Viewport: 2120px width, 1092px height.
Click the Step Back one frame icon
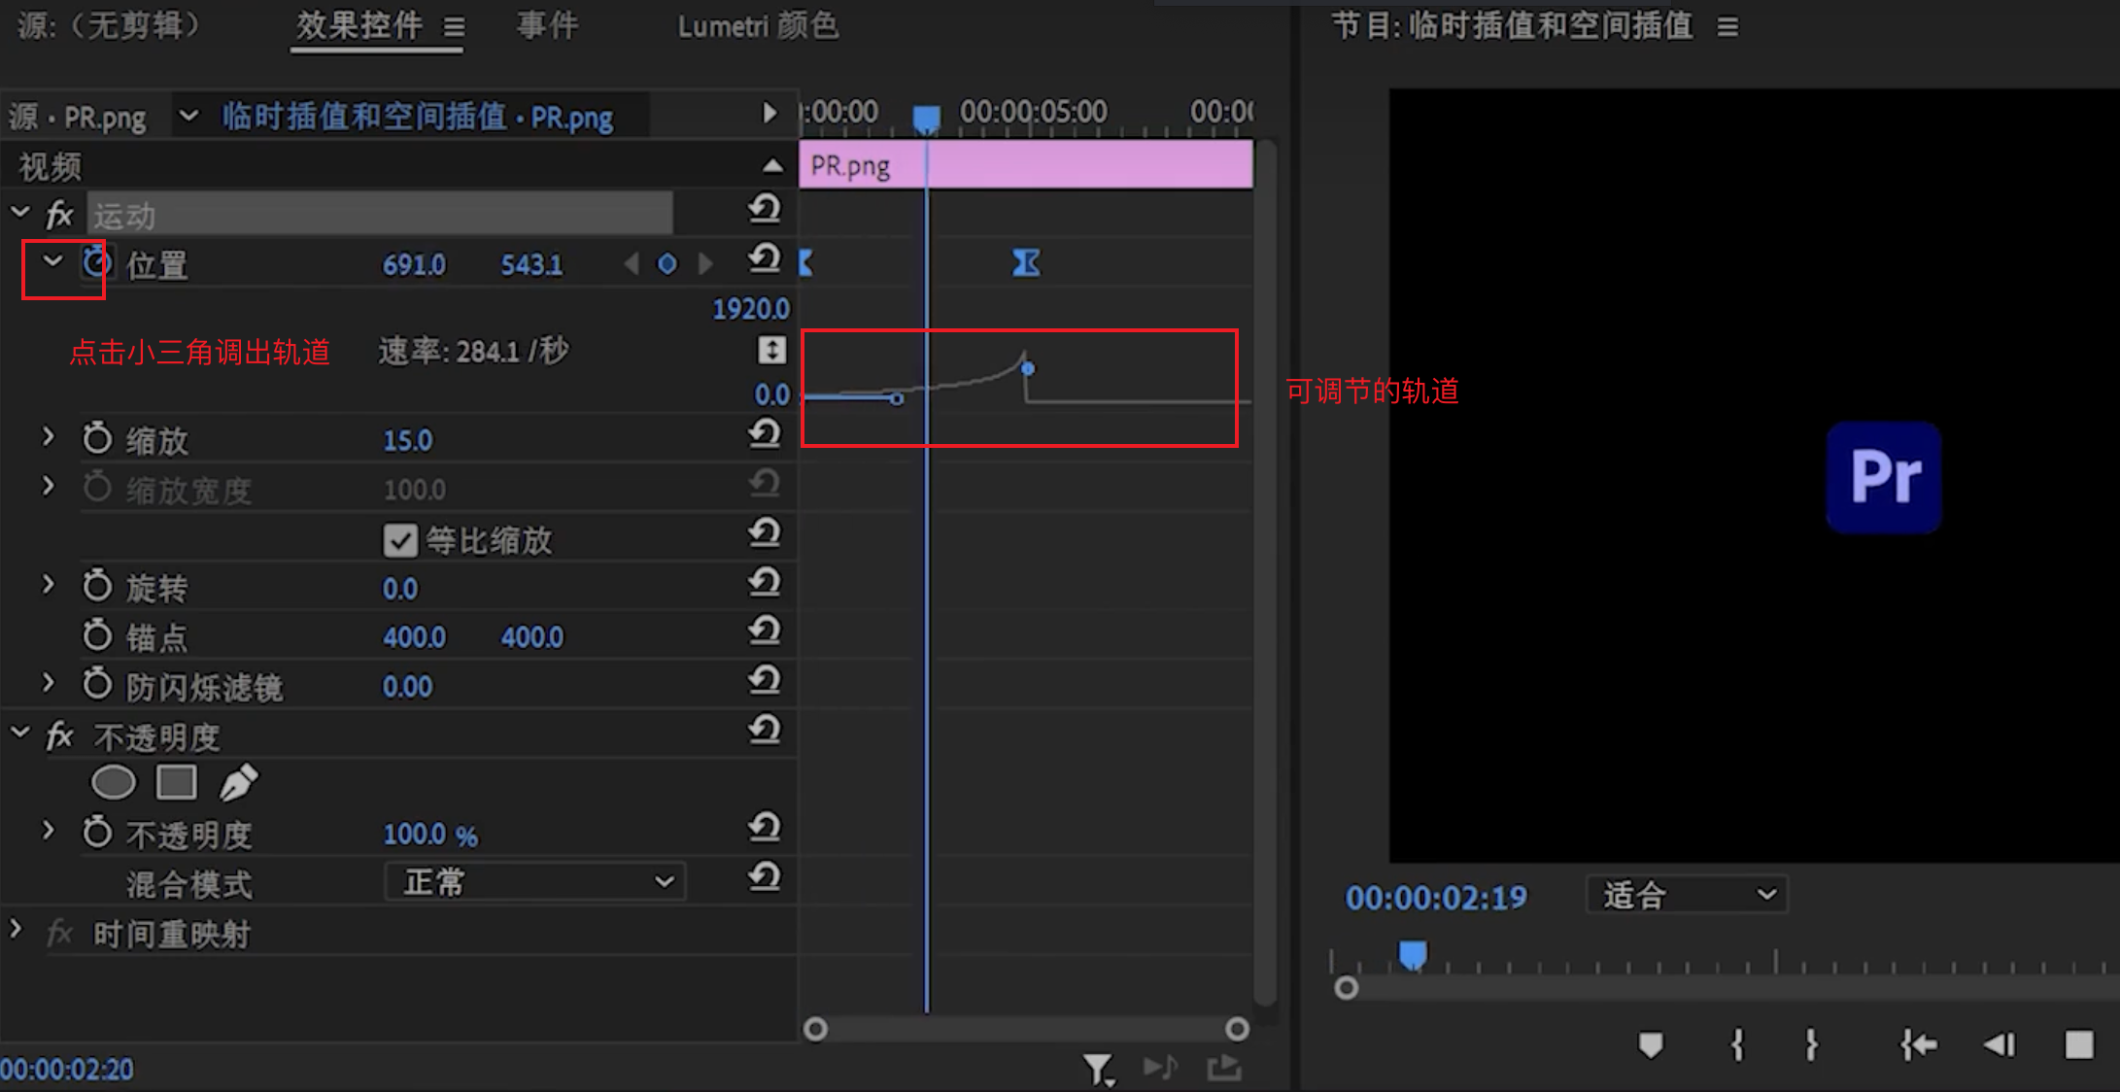tap(1999, 1045)
